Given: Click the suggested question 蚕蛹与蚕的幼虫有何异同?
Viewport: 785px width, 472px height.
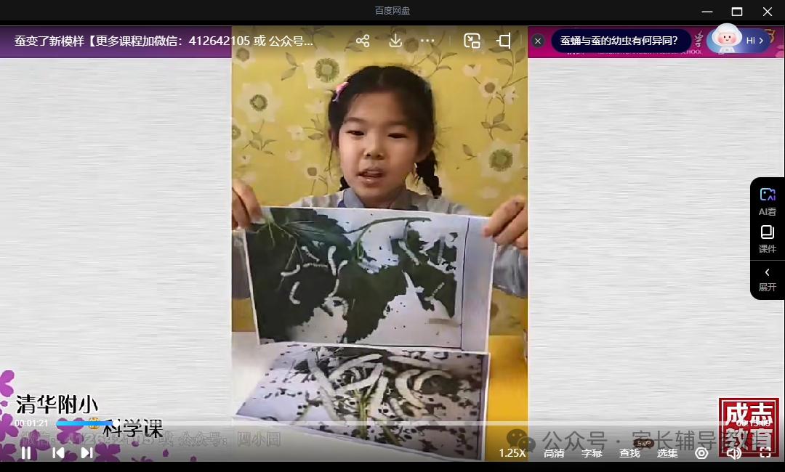Looking at the screenshot, I should 619,41.
